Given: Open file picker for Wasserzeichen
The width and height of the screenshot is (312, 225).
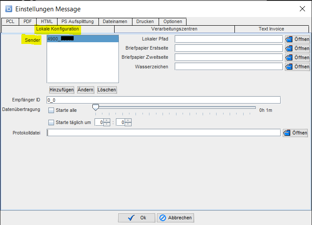Looking at the screenshot, I should click(297, 67).
